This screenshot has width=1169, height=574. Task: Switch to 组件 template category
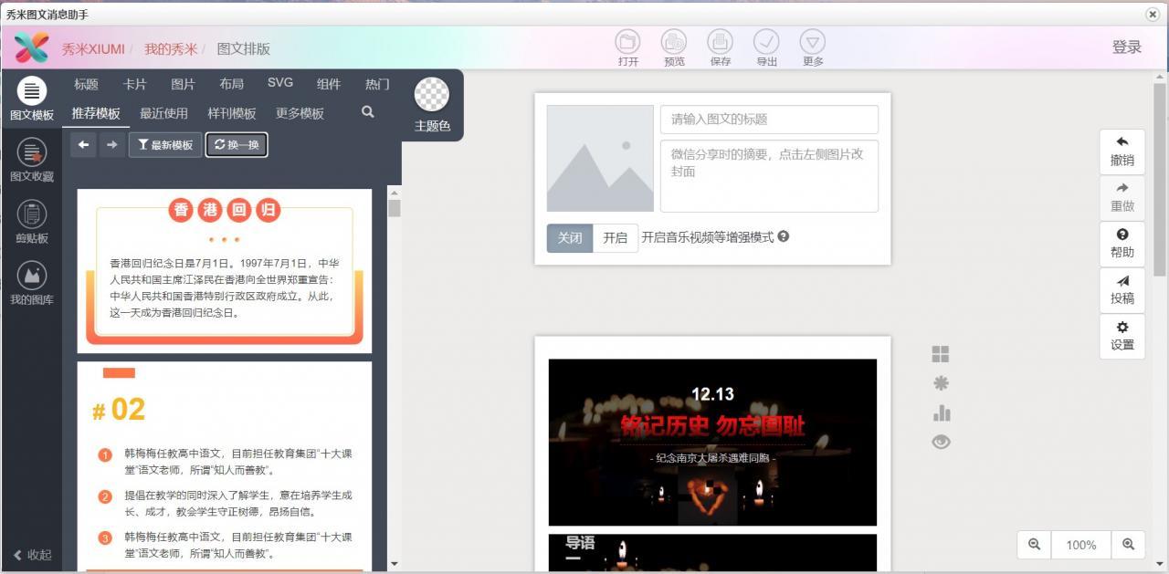tap(329, 84)
